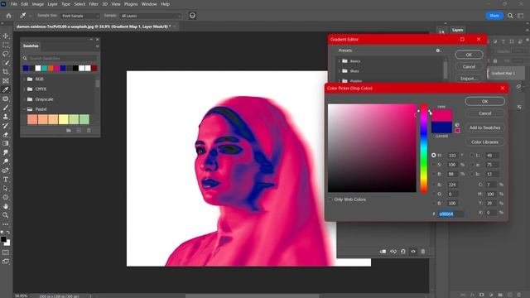Click the reset adjustment icon in Properties footer

(403, 252)
